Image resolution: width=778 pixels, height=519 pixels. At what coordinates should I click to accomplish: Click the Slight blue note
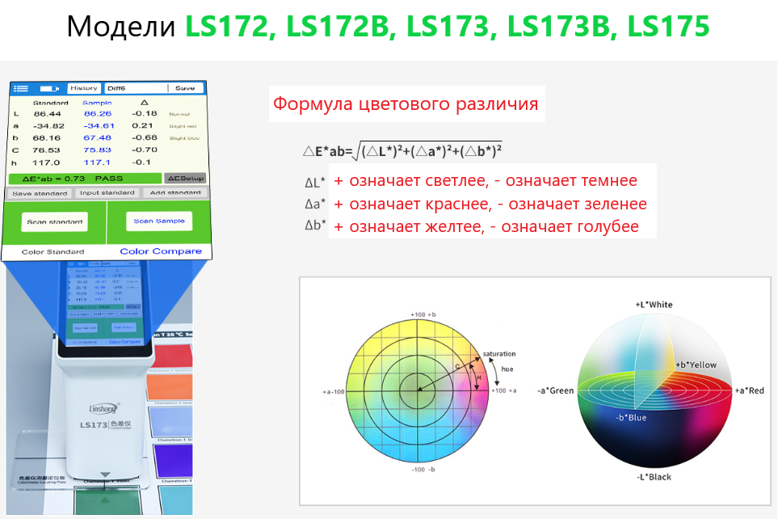pyautogui.click(x=184, y=138)
